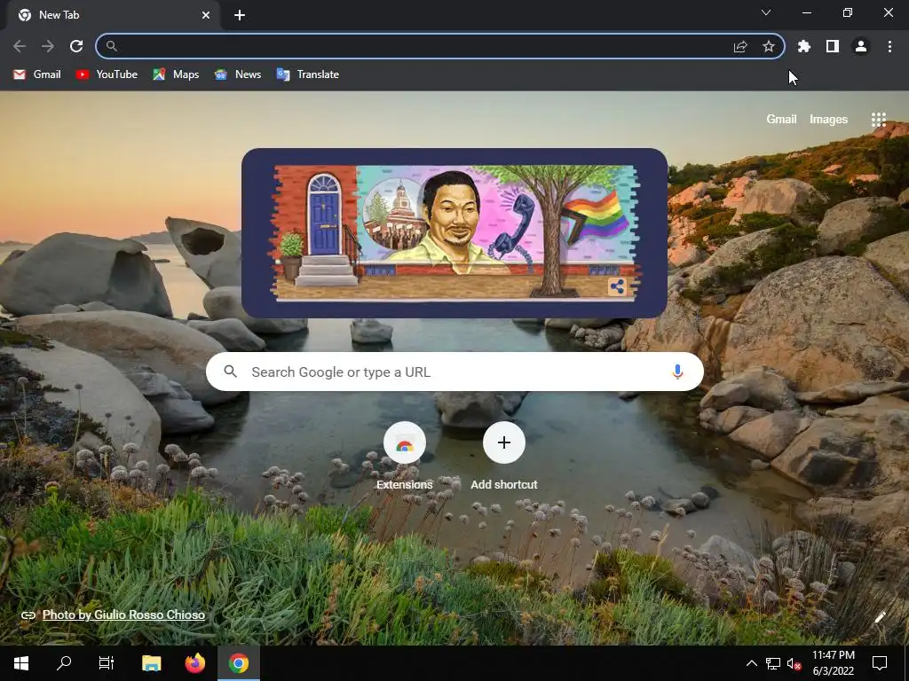The width and height of the screenshot is (909, 681).
Task: Open the Google apps grid
Action: pyautogui.click(x=879, y=120)
